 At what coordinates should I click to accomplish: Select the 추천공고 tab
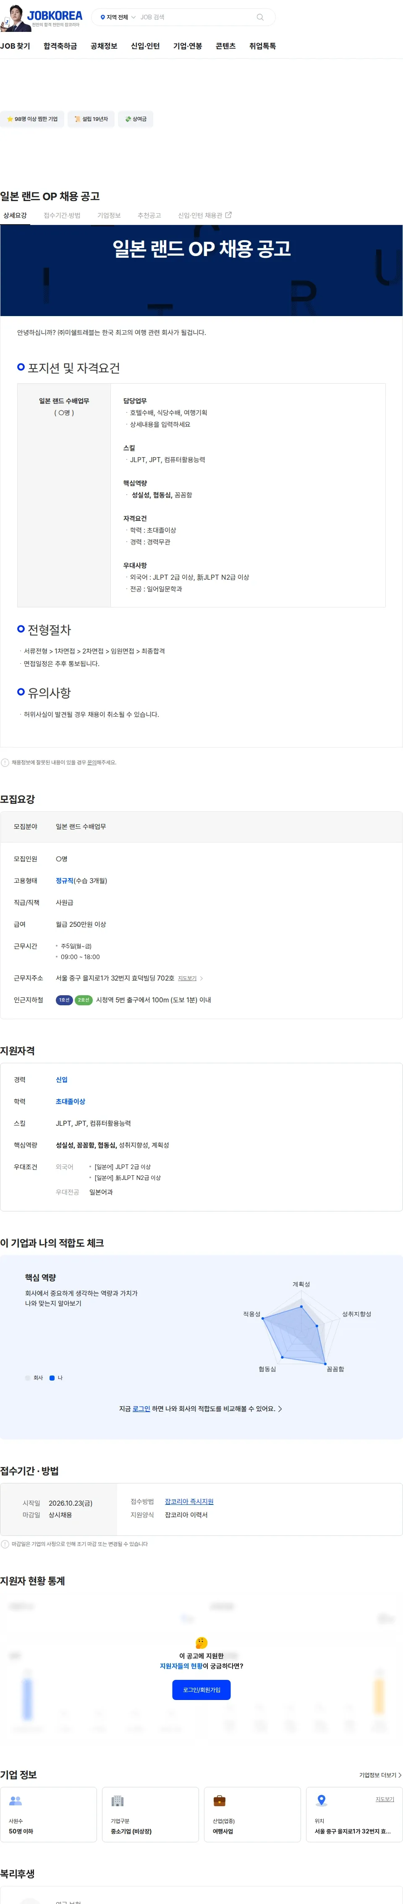(x=149, y=216)
